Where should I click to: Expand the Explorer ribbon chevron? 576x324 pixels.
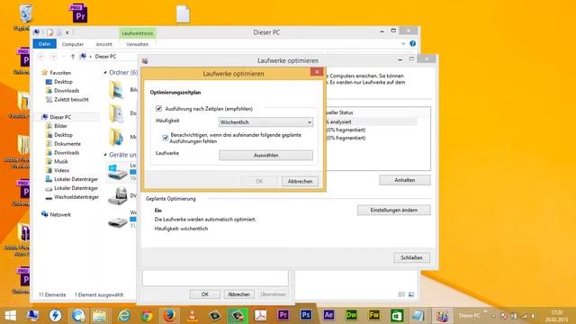(403, 44)
